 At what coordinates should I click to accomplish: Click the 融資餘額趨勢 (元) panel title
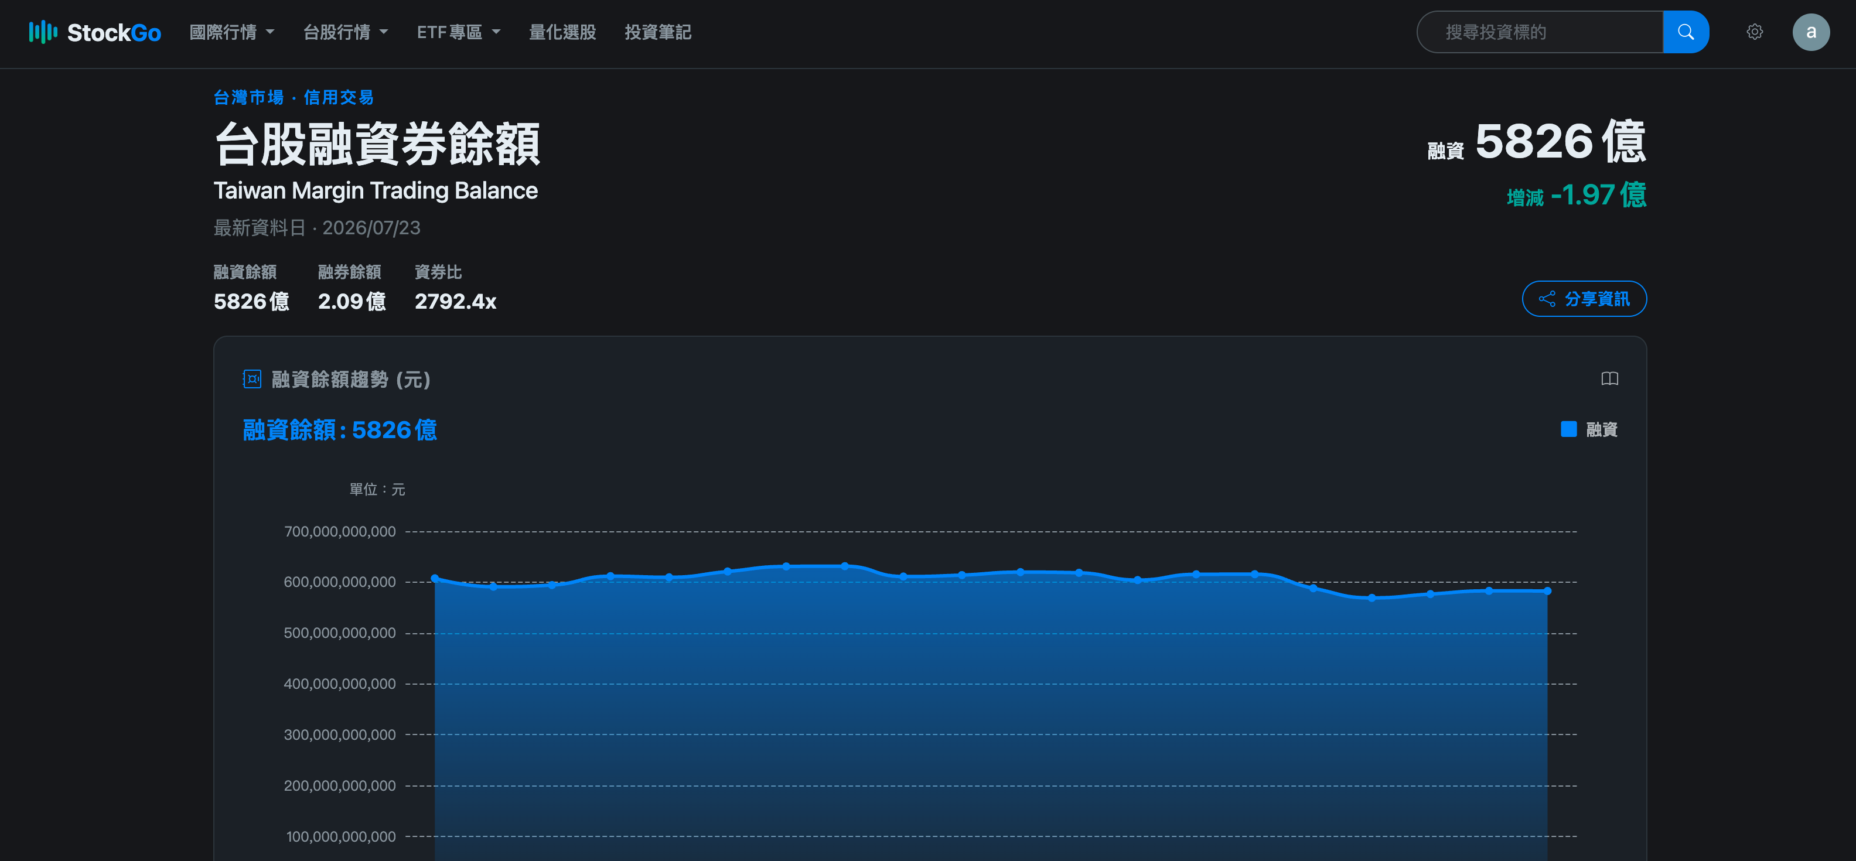pos(351,380)
